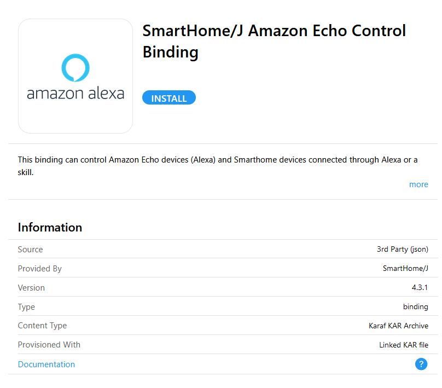Select the Content Type row label
442x388 pixels.
(42, 326)
